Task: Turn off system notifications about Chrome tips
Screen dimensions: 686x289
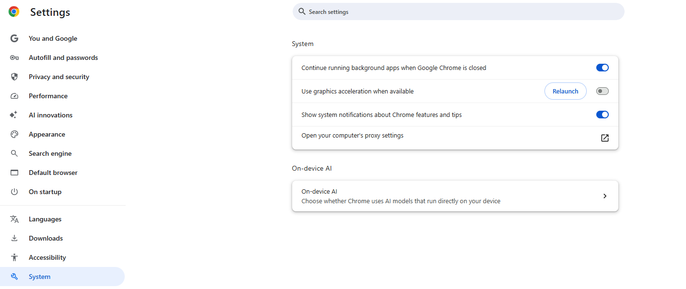Action: 603,115
